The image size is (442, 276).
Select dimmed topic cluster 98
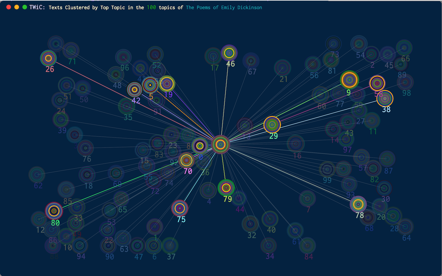[405, 82]
